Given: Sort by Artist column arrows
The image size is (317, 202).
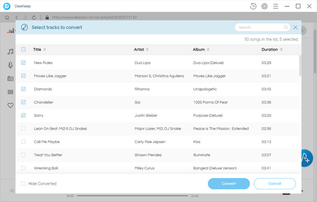Looking at the screenshot, I should (147, 49).
